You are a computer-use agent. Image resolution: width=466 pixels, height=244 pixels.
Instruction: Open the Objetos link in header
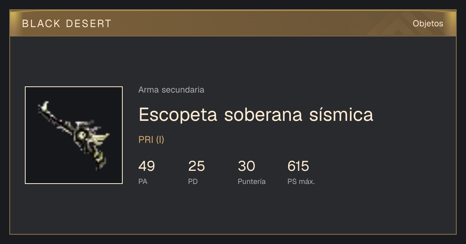click(x=428, y=24)
